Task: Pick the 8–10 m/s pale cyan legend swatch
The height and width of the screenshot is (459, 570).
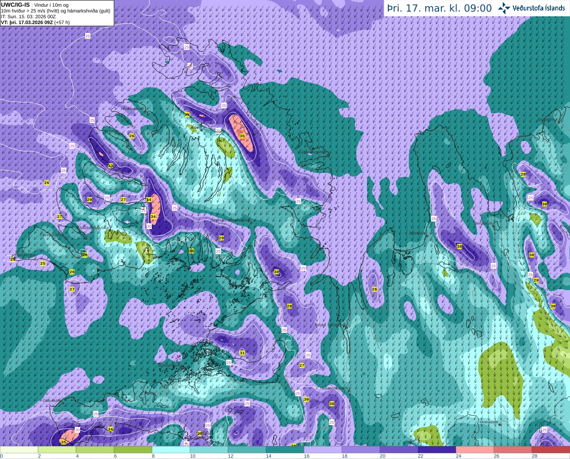Action: coord(171,450)
